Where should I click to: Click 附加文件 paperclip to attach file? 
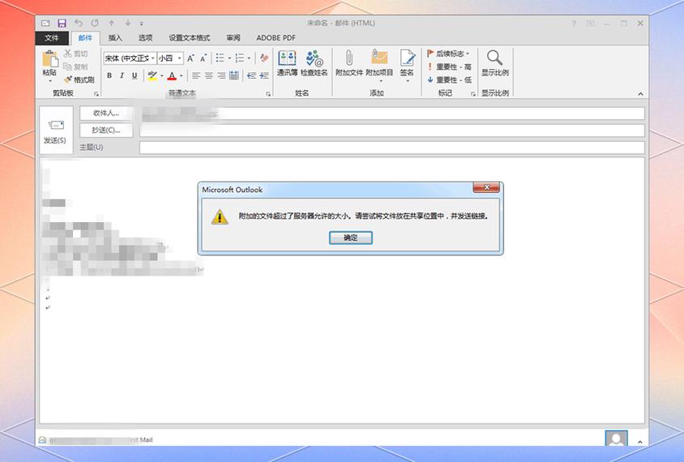pyautogui.click(x=349, y=63)
